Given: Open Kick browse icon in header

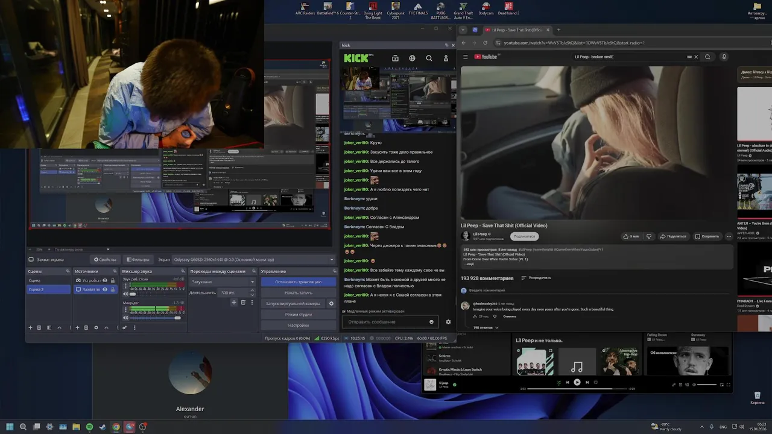Looking at the screenshot, I should coord(395,58).
